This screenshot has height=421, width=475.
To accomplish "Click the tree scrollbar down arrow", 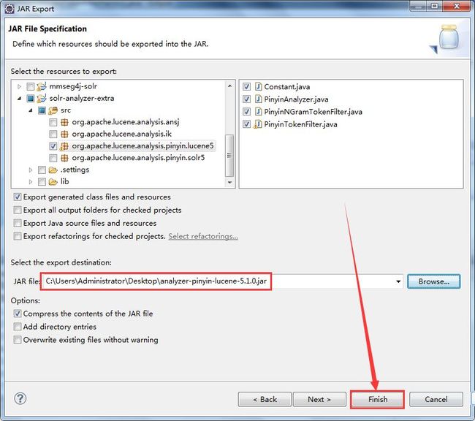I will pyautogui.click(x=229, y=183).
